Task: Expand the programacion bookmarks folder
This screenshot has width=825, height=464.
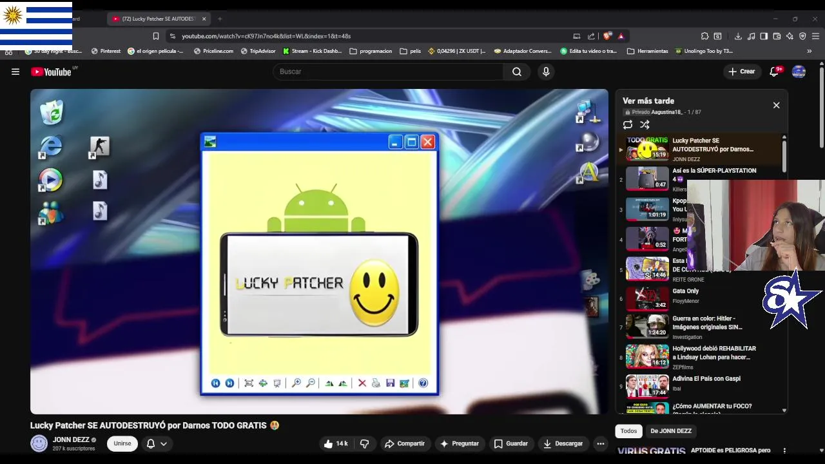Action: 371,51
